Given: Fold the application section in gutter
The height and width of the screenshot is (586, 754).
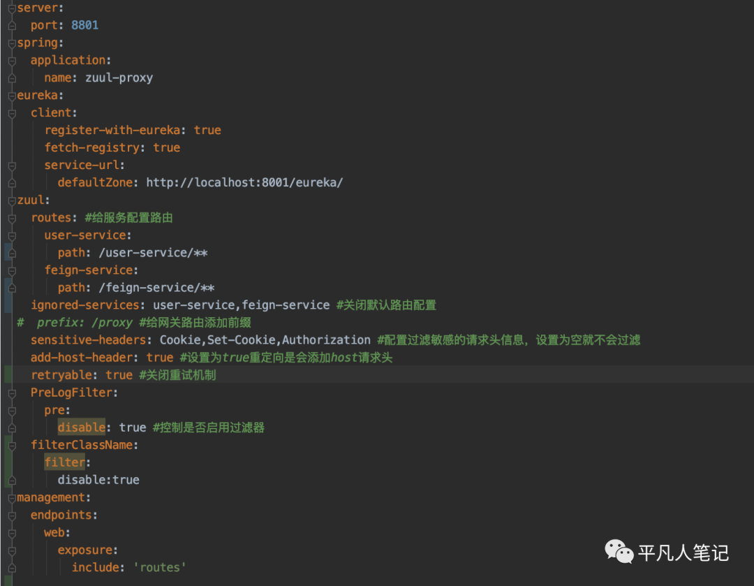Looking at the screenshot, I should coord(12,61).
